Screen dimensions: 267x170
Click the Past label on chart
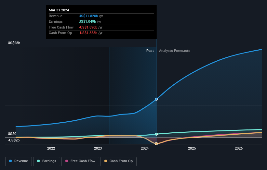click(x=150, y=51)
